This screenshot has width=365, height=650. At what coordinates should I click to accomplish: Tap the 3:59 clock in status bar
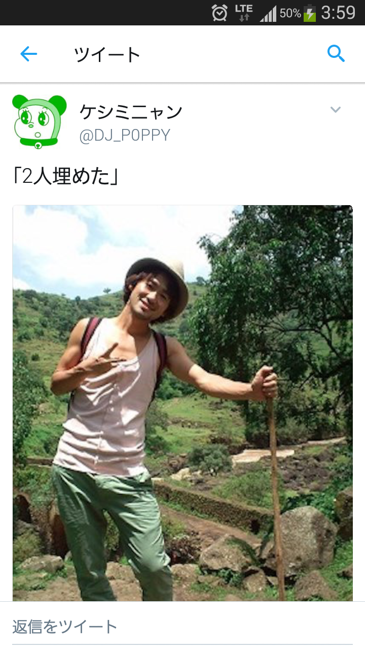pyautogui.click(x=338, y=13)
